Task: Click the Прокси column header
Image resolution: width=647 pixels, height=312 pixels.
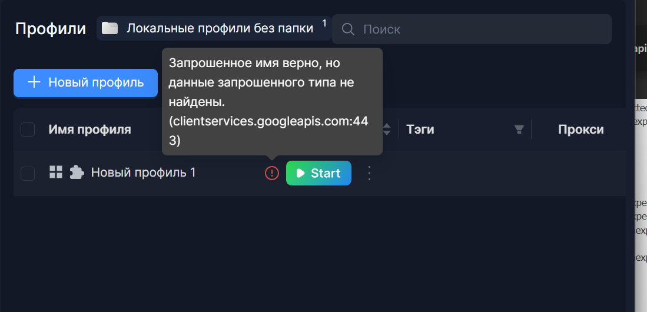Action: tap(580, 130)
